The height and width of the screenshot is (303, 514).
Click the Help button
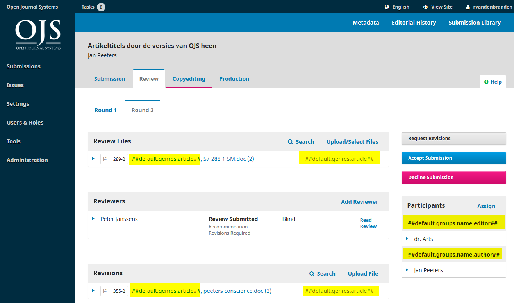(x=493, y=82)
